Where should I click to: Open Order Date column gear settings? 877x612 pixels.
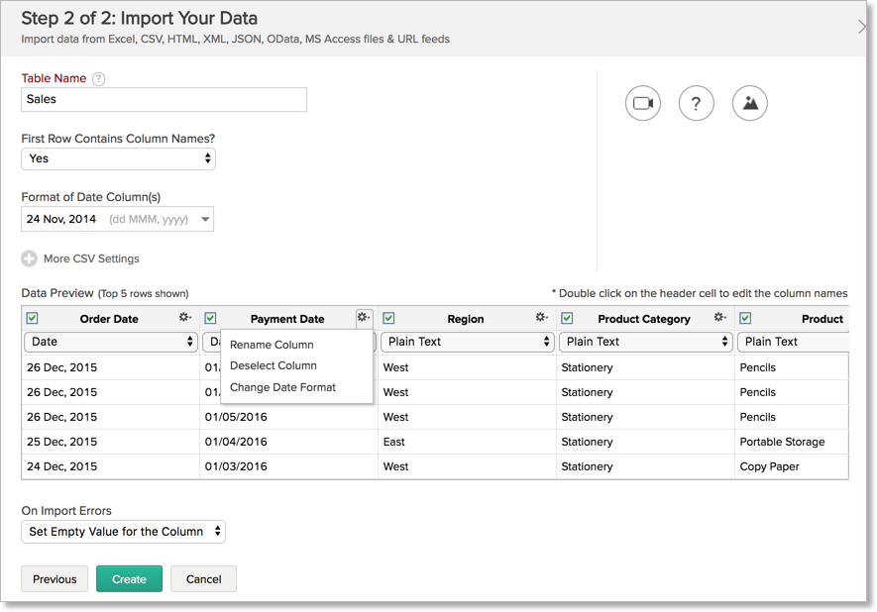click(185, 318)
